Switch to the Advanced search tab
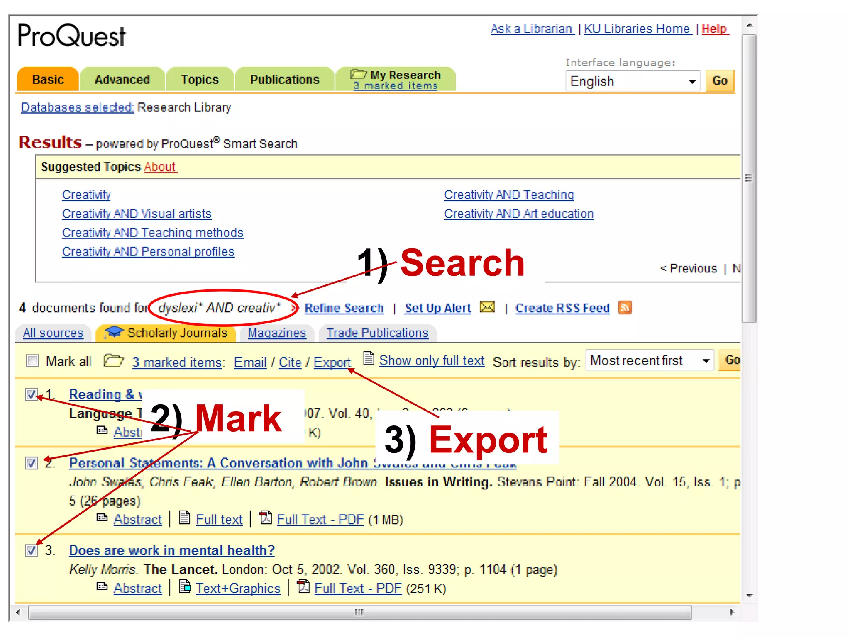 [x=122, y=79]
